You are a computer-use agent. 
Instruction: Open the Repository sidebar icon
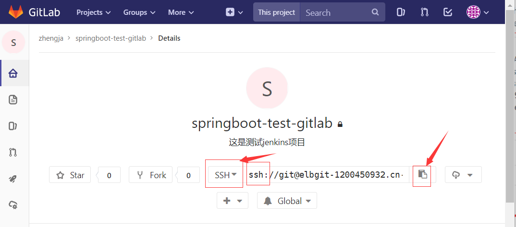coord(13,100)
